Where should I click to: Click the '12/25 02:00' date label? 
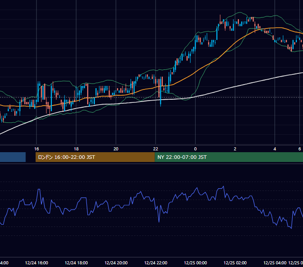[x=235, y=263]
